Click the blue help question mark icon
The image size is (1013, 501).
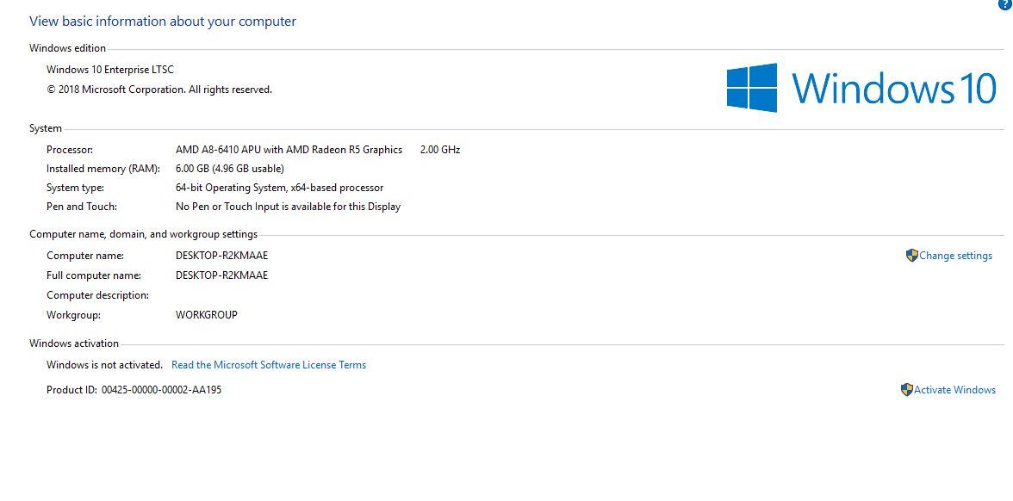click(1004, 3)
